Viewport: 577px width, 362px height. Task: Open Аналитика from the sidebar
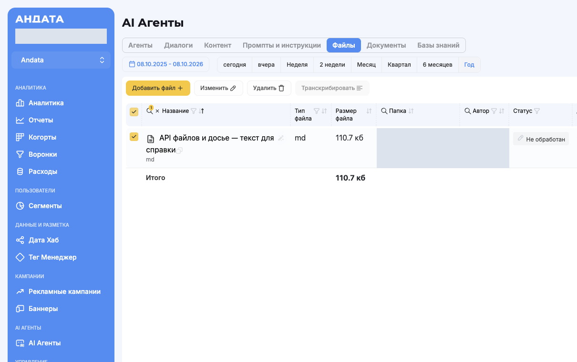[46, 103]
